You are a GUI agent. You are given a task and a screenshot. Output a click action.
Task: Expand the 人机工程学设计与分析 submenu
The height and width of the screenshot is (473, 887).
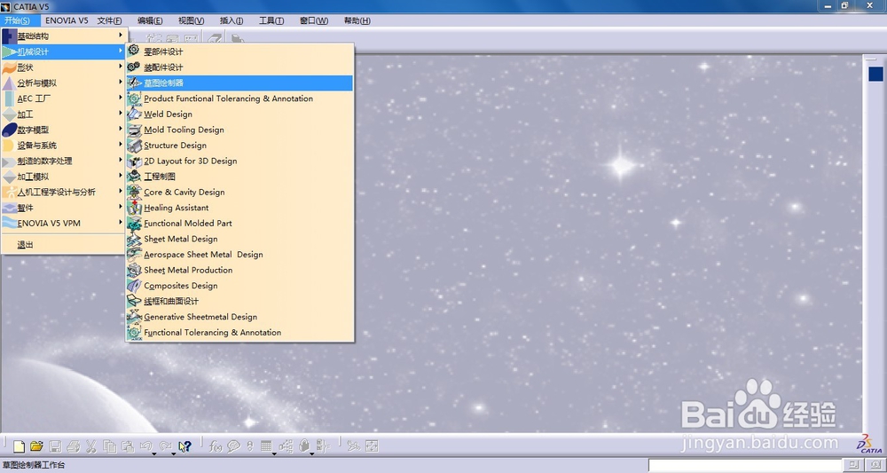click(62, 192)
